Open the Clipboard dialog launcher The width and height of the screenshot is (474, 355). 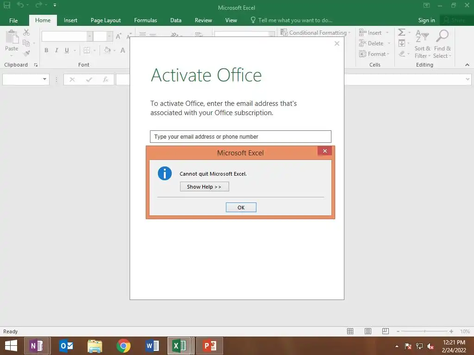36,65
